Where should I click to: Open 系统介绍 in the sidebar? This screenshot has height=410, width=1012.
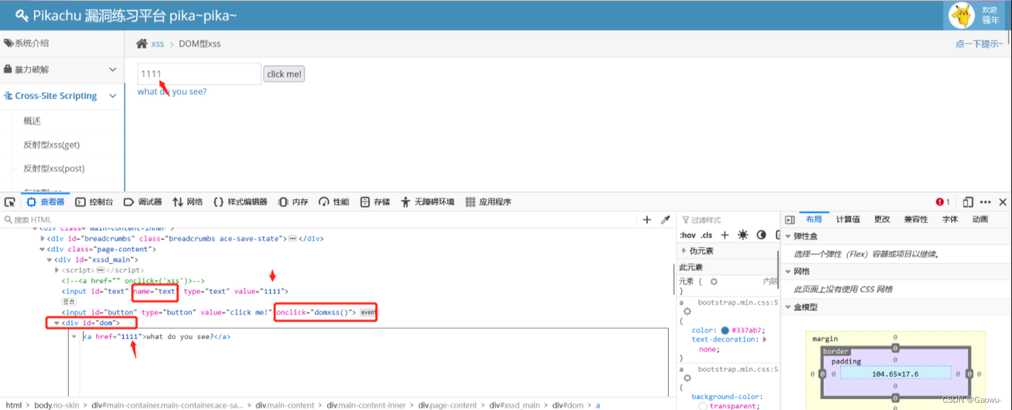(62, 43)
